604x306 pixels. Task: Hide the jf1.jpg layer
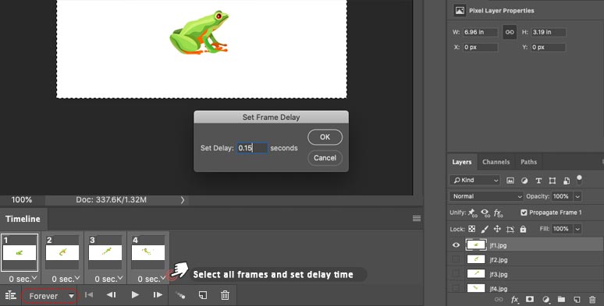click(x=456, y=244)
